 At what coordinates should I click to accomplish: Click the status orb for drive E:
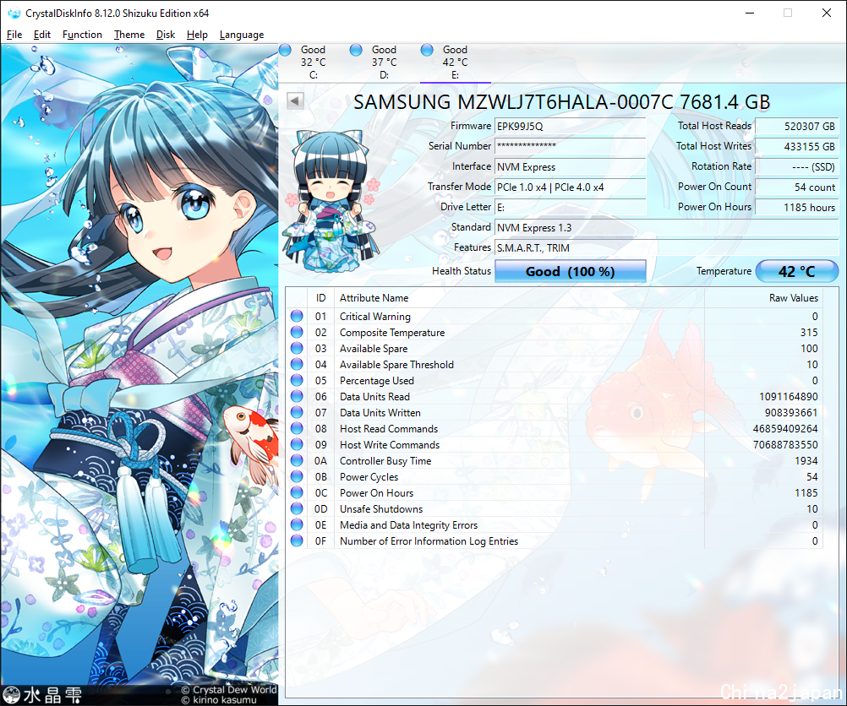tap(427, 50)
